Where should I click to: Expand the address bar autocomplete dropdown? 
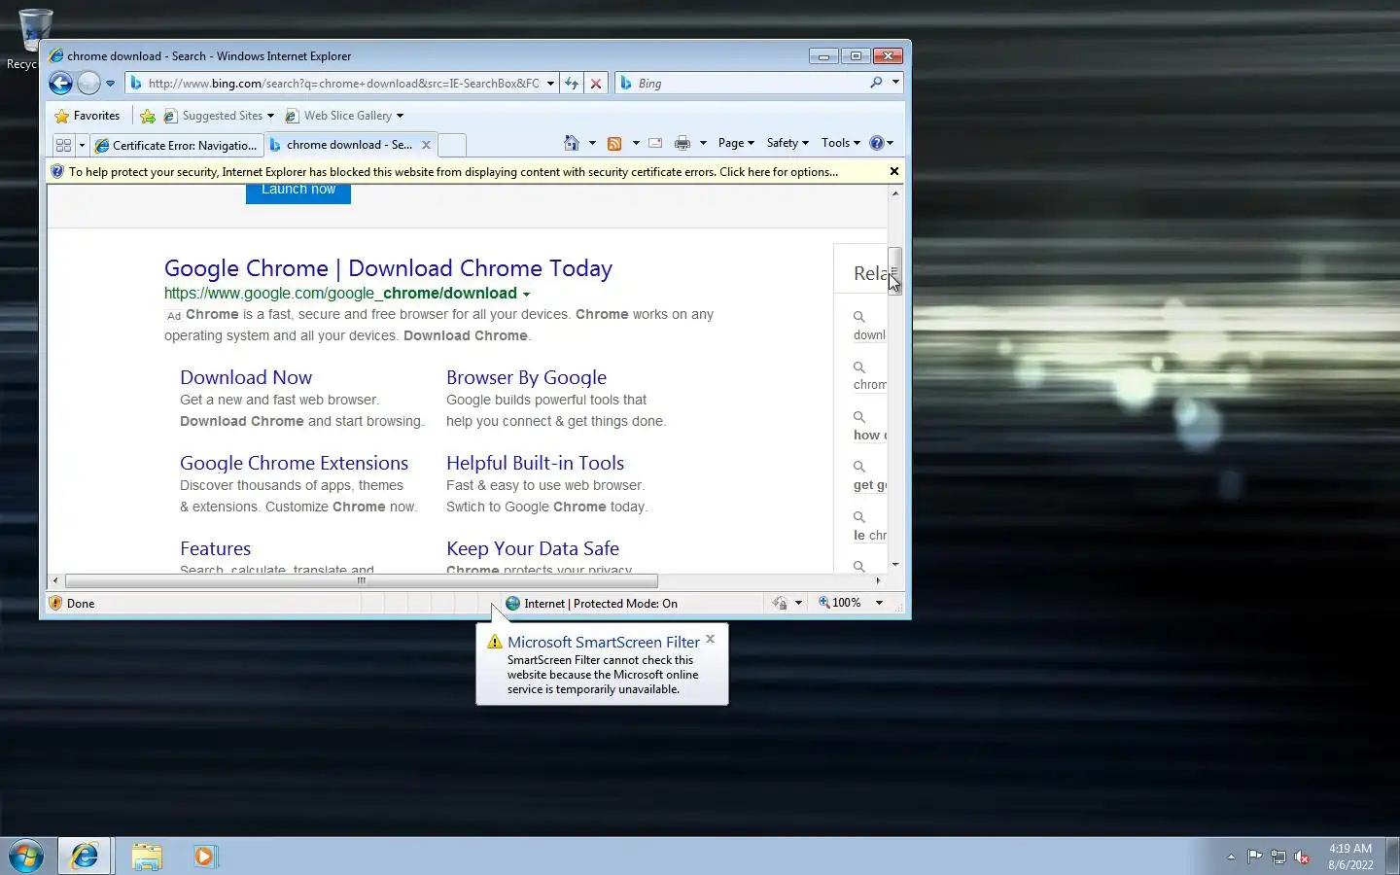click(x=550, y=84)
